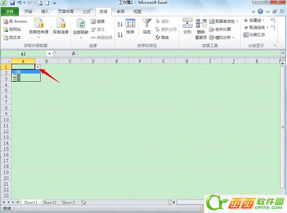
Task: Sort ascending A to Z
Action: coord(120,24)
